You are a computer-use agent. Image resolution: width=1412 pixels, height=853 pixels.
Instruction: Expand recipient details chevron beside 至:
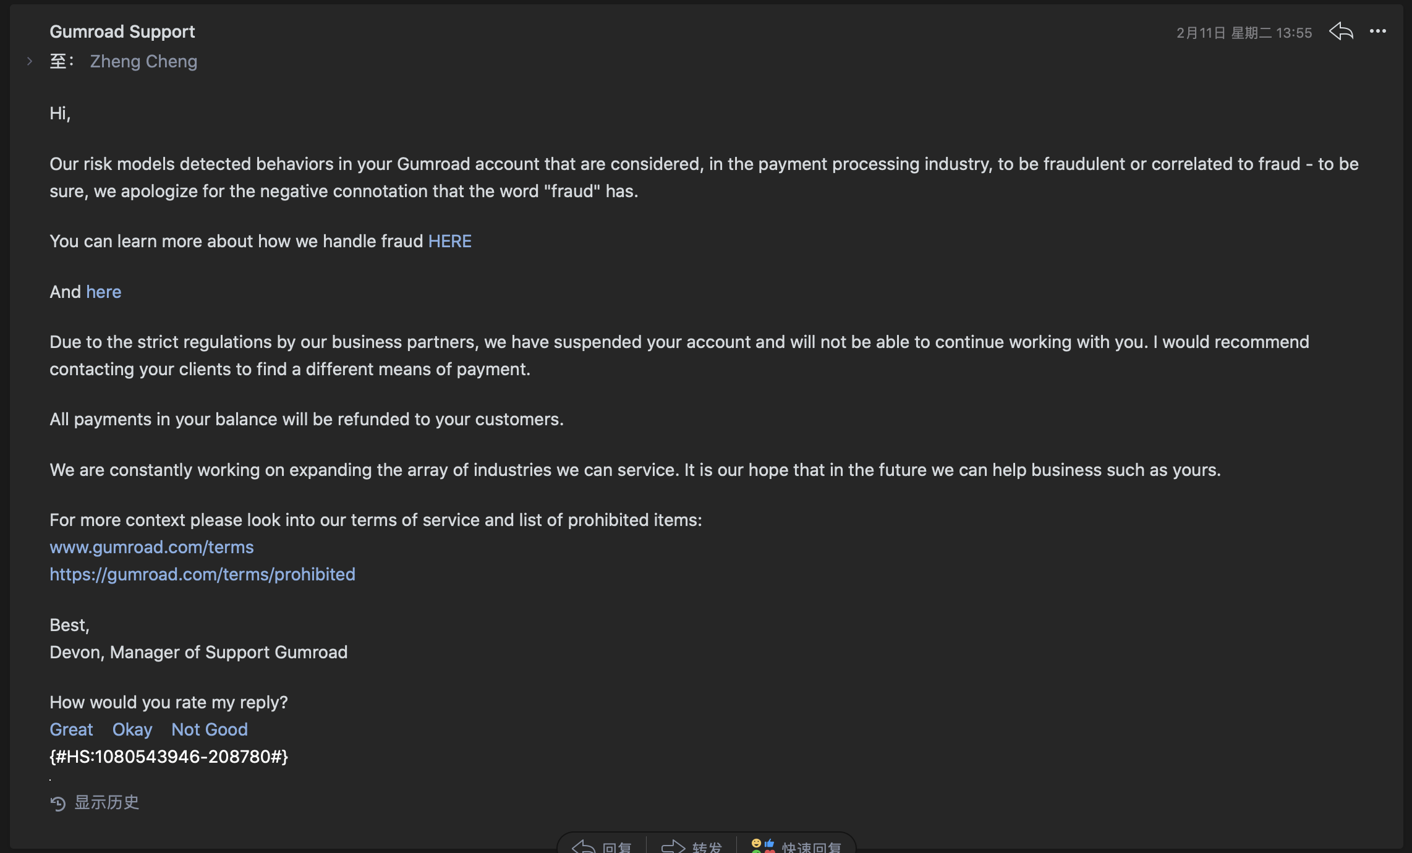click(29, 61)
